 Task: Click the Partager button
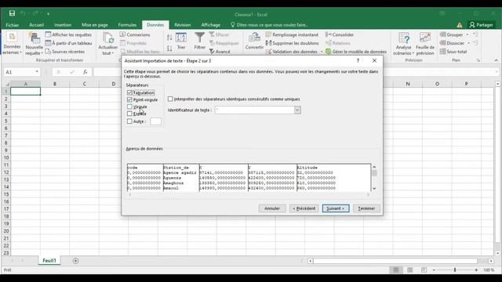click(481, 24)
